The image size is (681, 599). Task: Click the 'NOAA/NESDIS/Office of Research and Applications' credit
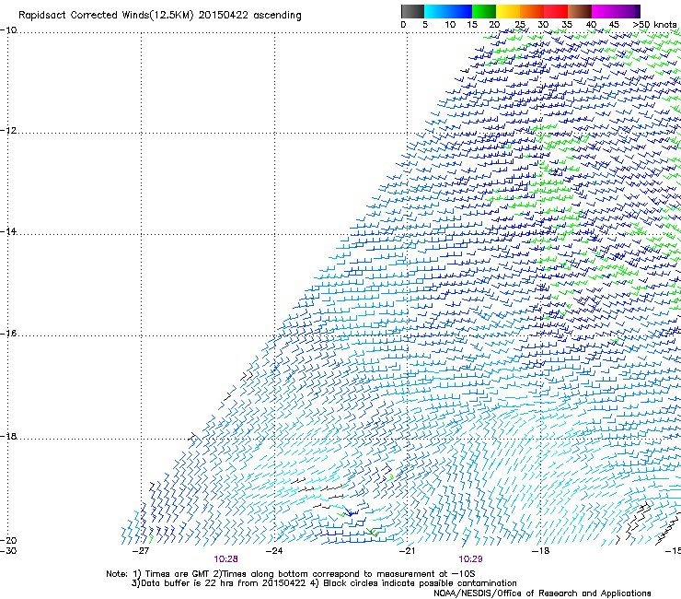542,593
